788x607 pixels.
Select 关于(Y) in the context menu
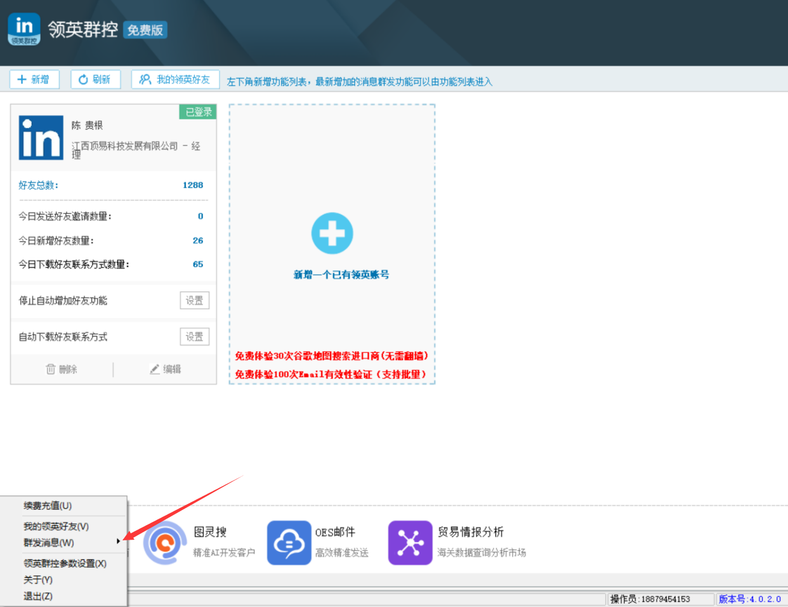[63, 580]
